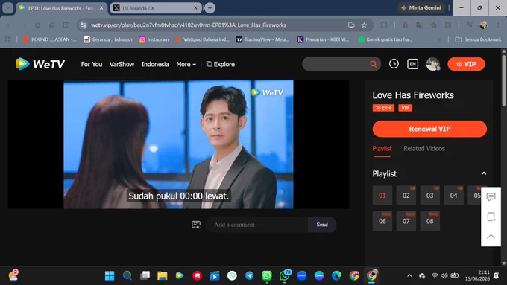The image size is (507, 285).
Task: Show hidden system tray icons
Action: tap(409, 275)
